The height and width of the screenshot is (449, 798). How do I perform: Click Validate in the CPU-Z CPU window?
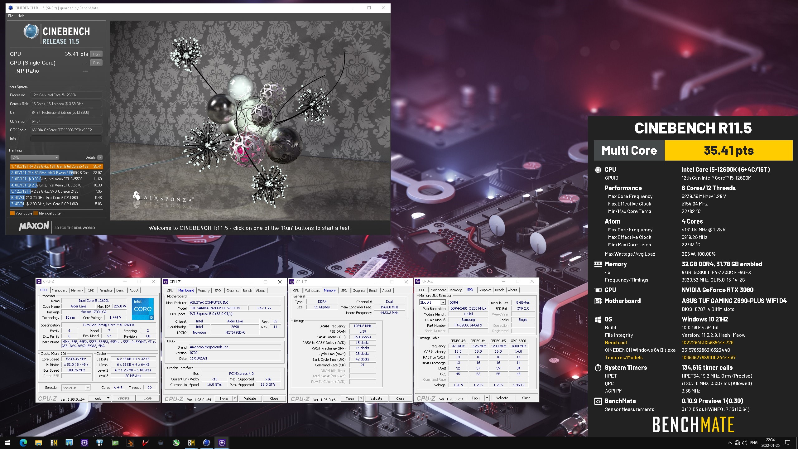[123, 398]
